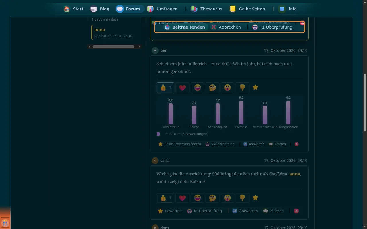Viewport: 367px width, 229px height.
Task: Open the Gelbe Seiten directory
Action: [x=247, y=9]
